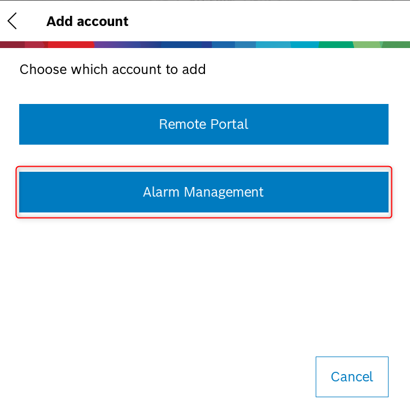
Task: Go back using the left arrow icon
Action: click(12, 21)
